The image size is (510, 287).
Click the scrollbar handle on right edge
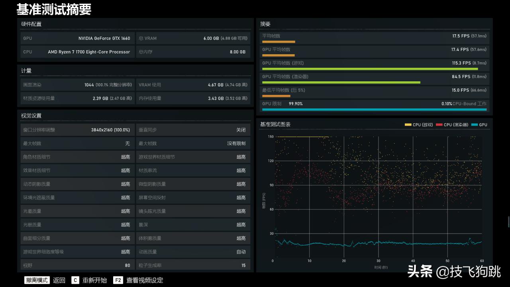point(508,222)
